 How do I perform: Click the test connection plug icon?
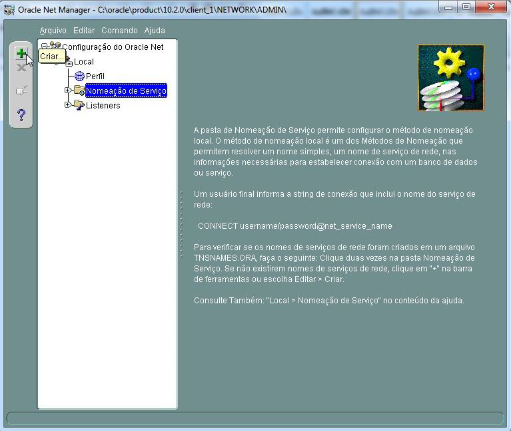(x=21, y=90)
